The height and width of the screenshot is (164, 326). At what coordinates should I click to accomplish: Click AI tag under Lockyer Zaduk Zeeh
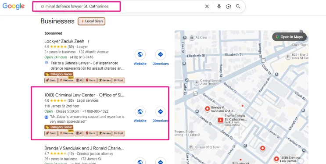pyautogui.click(x=79, y=80)
